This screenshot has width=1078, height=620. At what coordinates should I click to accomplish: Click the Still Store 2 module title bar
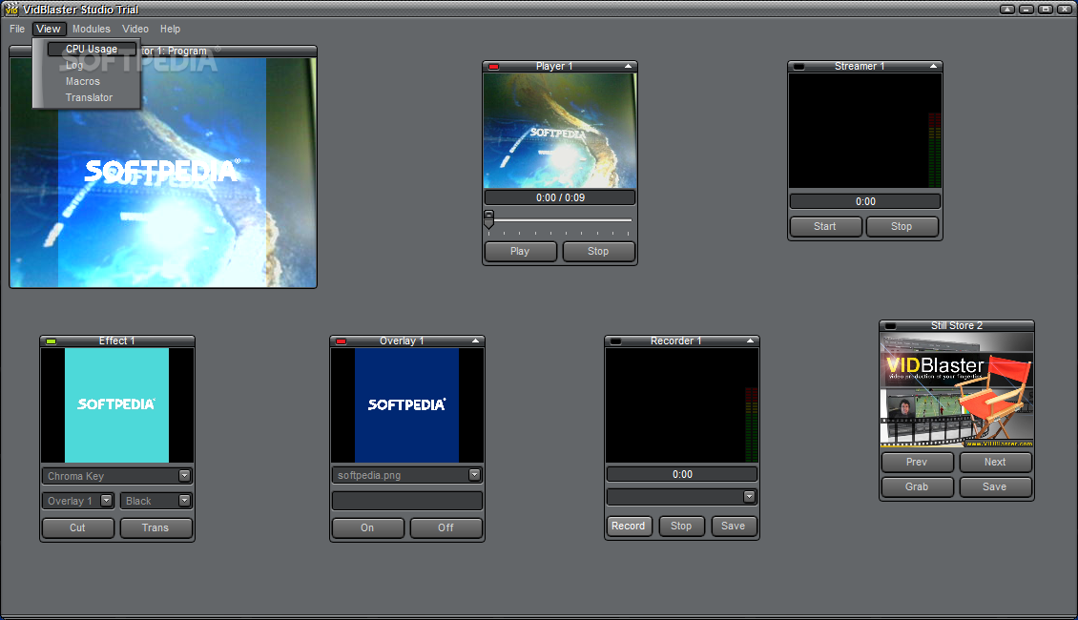tap(957, 326)
